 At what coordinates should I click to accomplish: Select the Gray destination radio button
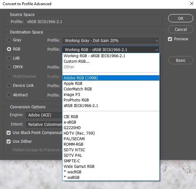click(9, 40)
